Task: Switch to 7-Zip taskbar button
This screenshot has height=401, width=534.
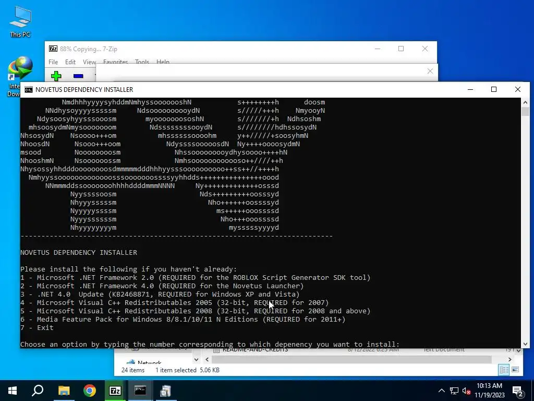Action: [115, 391]
